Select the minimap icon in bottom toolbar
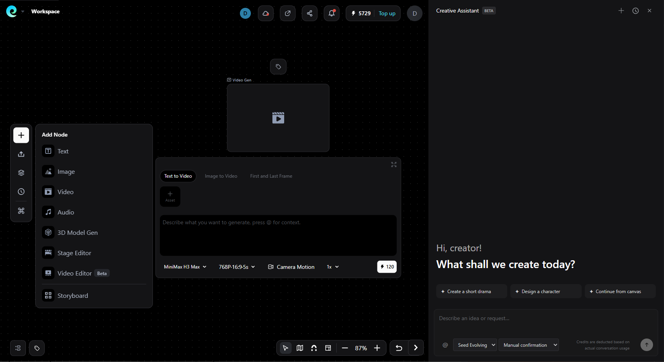 (x=300, y=348)
